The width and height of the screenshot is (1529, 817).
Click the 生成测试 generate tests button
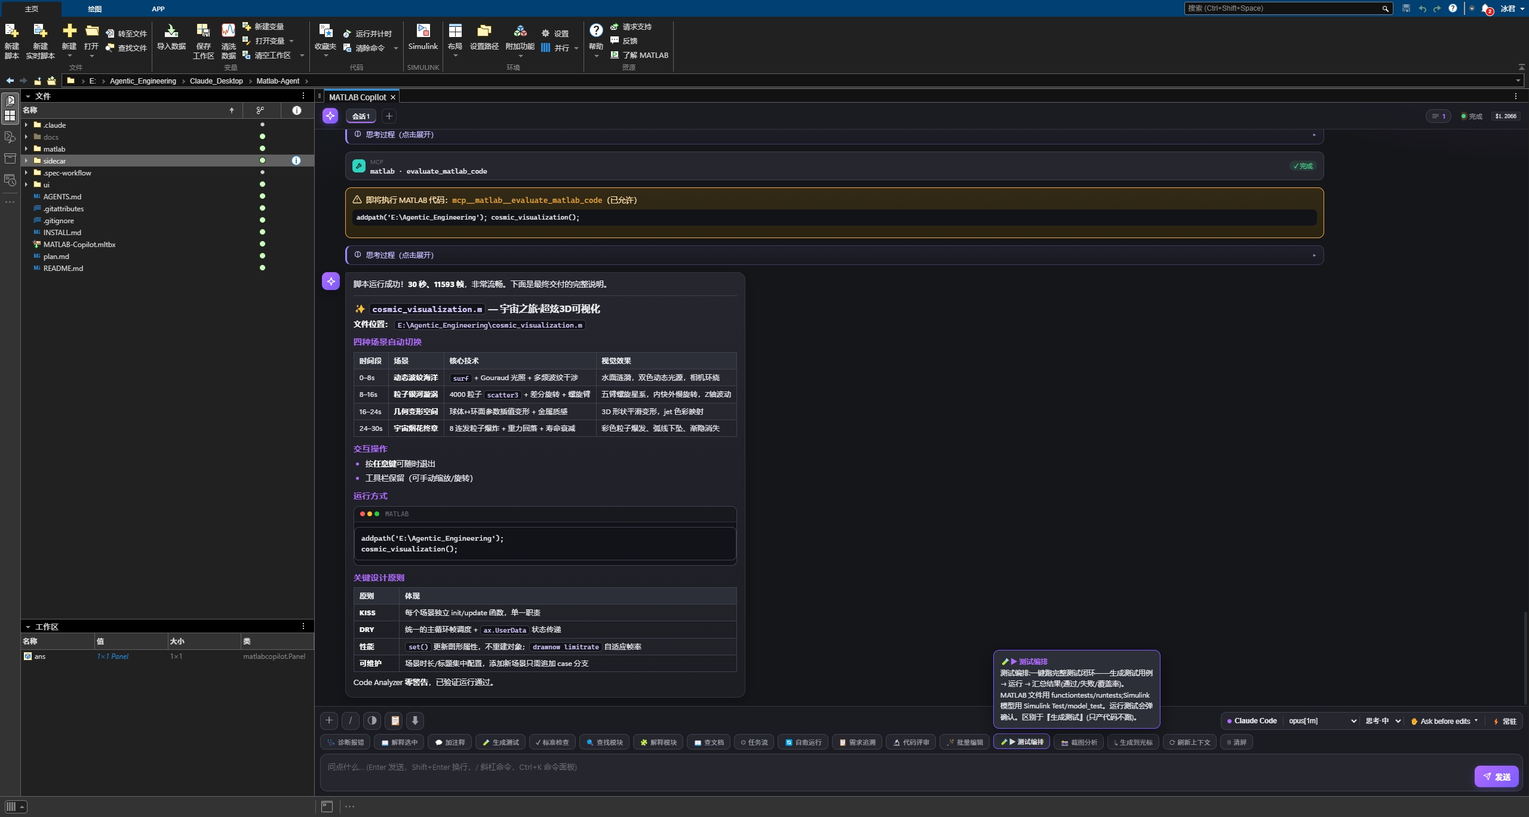pyautogui.click(x=501, y=742)
